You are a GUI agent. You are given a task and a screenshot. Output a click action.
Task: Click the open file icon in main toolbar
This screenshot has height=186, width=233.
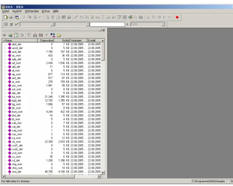11,17
